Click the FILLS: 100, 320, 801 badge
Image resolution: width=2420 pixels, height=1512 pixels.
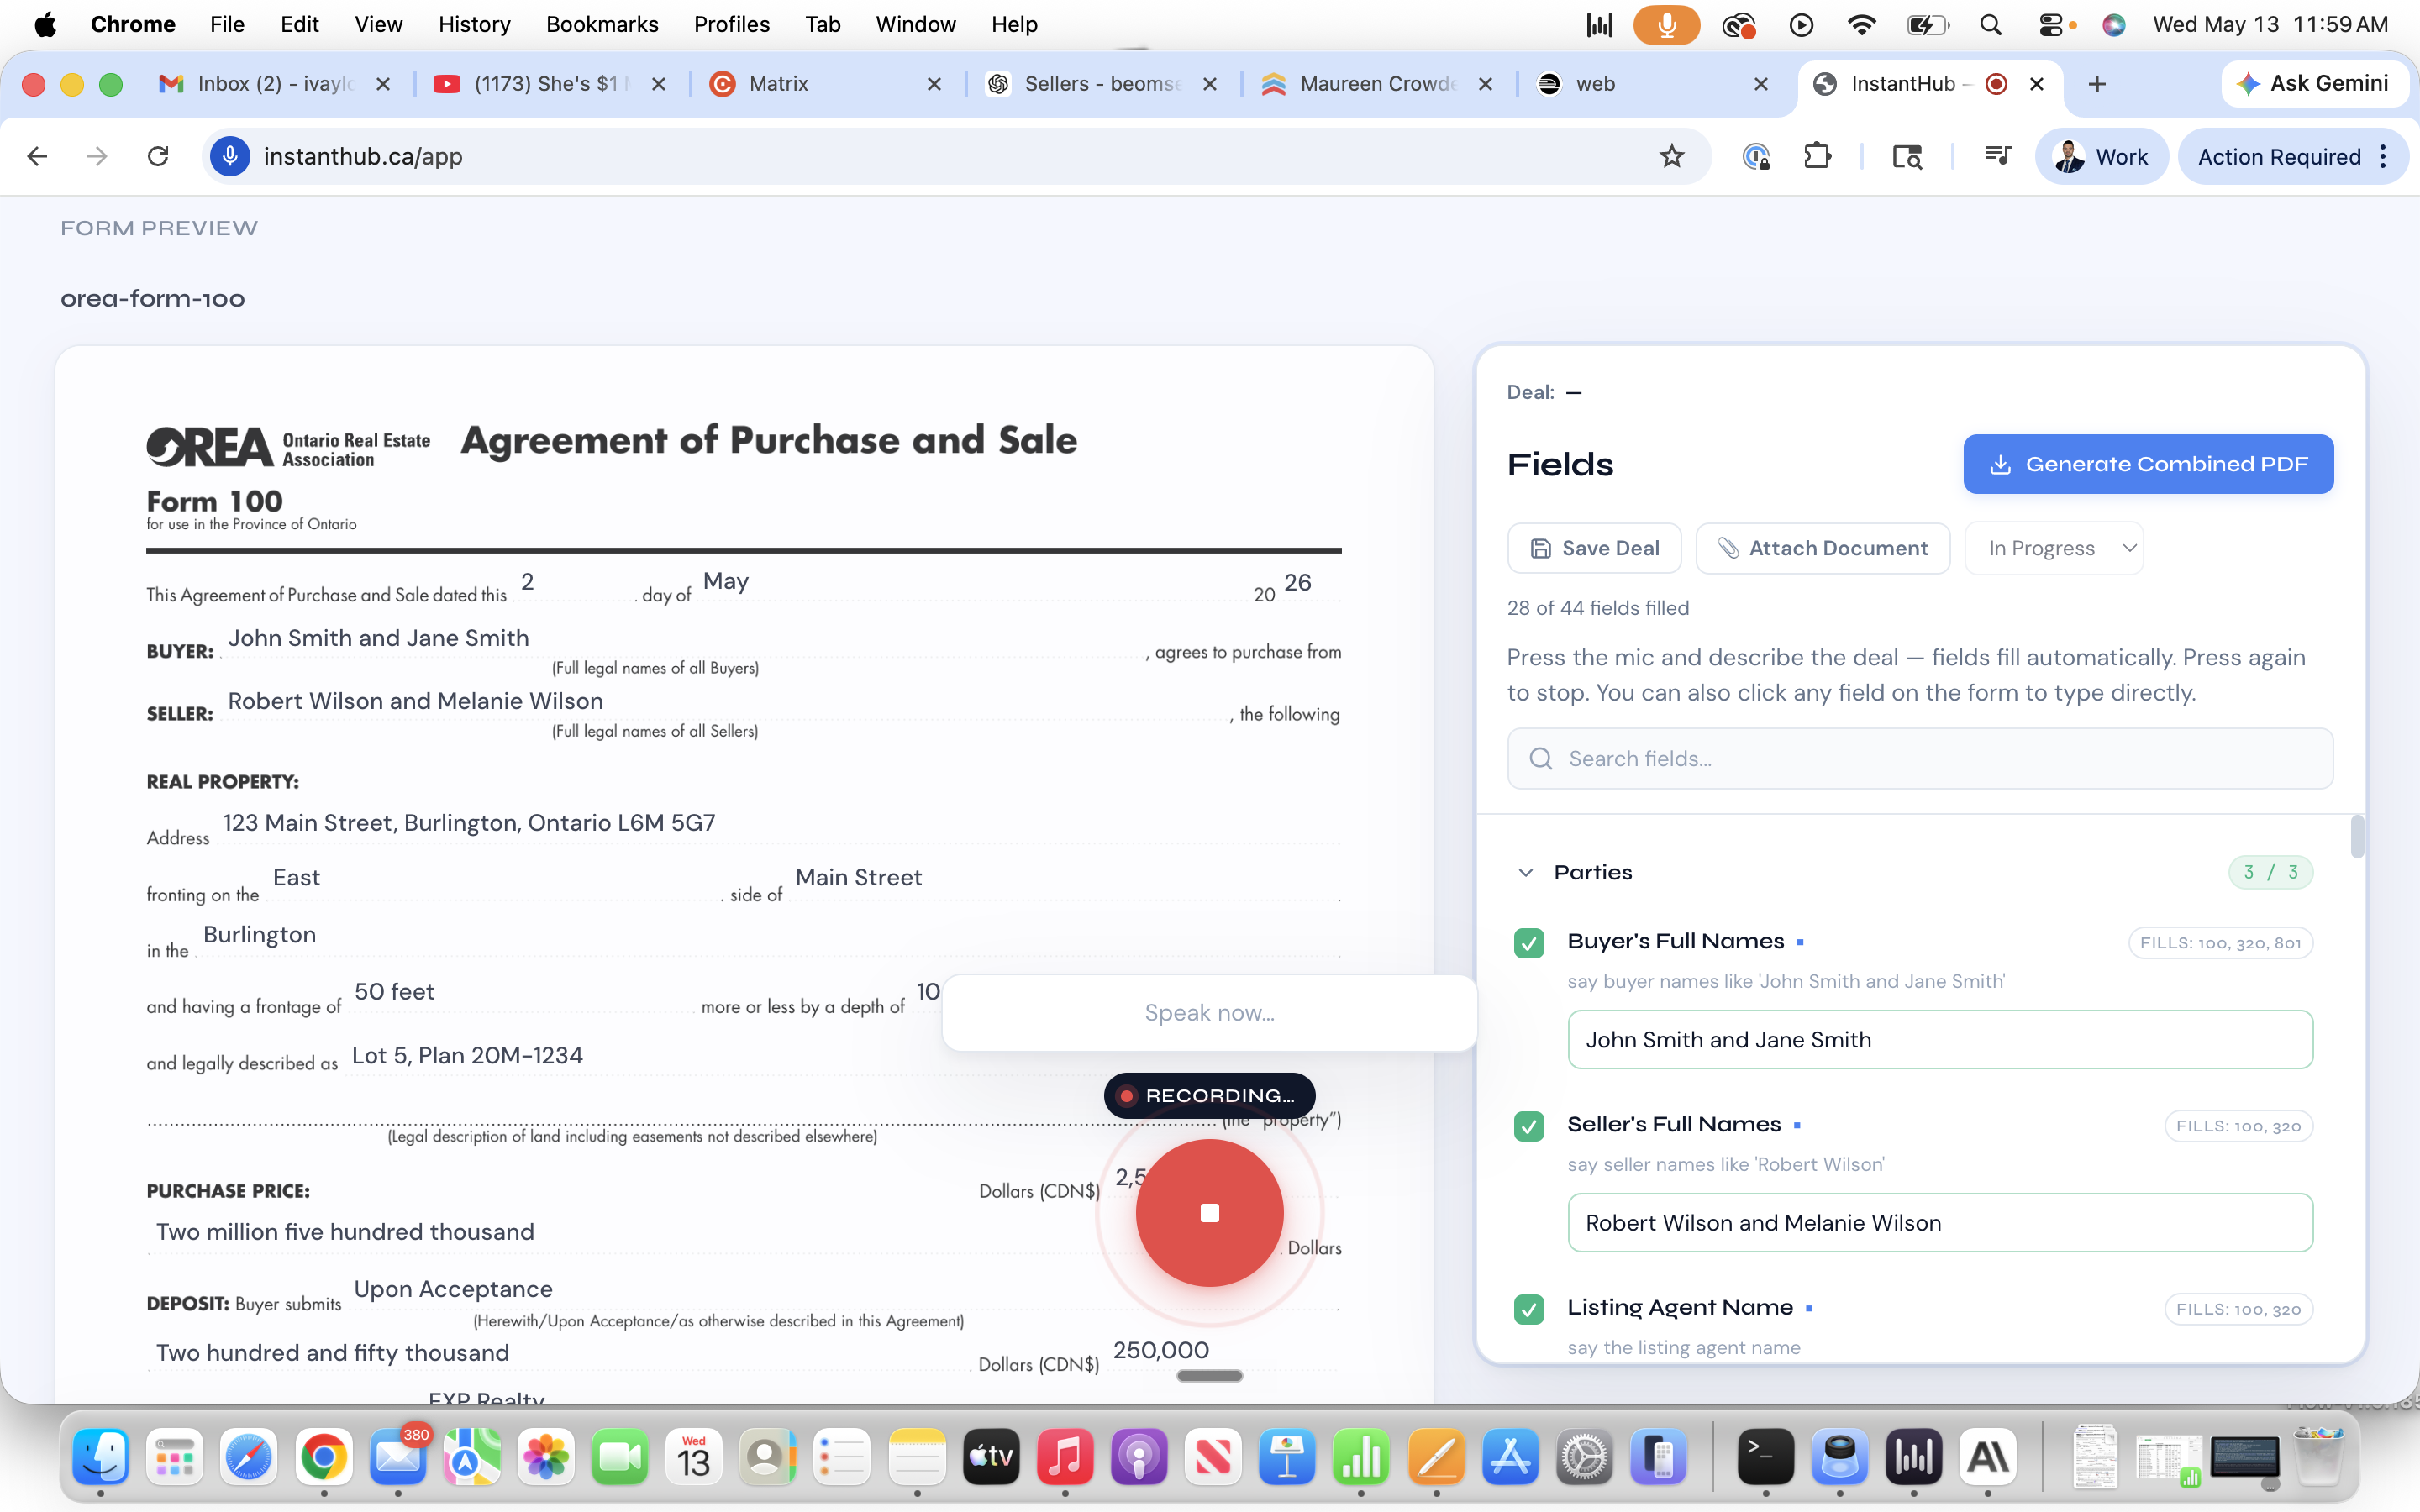2220,943
